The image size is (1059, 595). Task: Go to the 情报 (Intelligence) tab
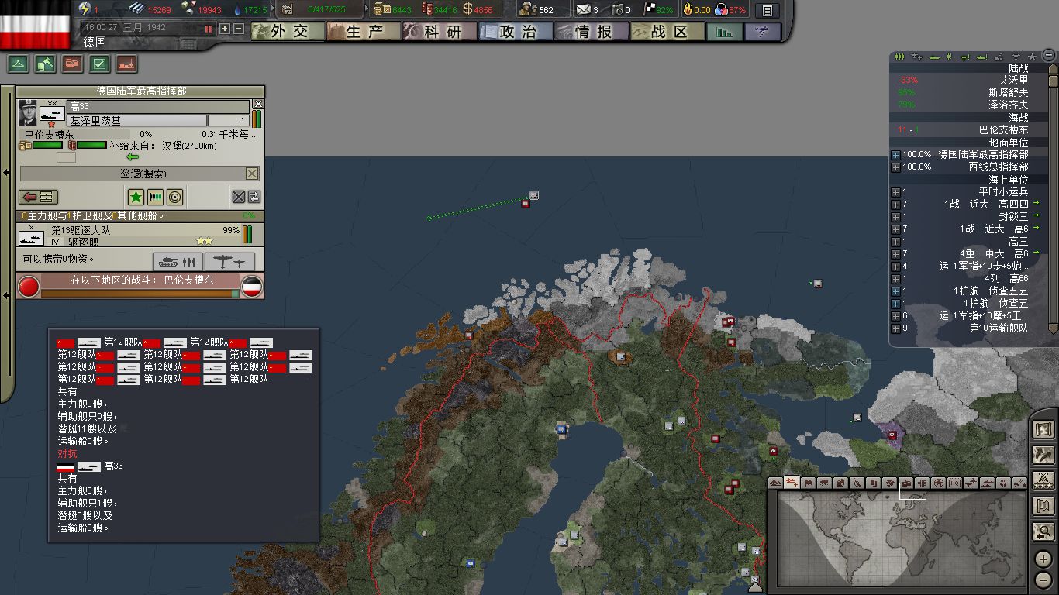(592, 31)
